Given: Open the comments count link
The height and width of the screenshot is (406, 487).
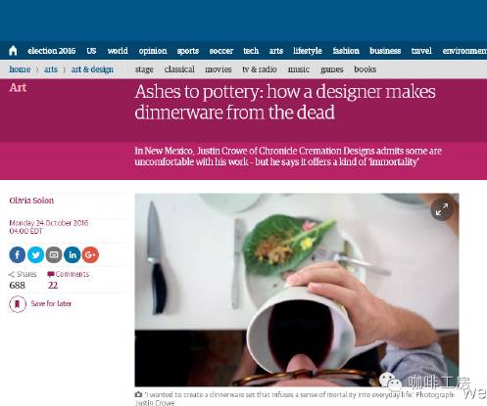Looking at the screenshot, I should 68,280.
